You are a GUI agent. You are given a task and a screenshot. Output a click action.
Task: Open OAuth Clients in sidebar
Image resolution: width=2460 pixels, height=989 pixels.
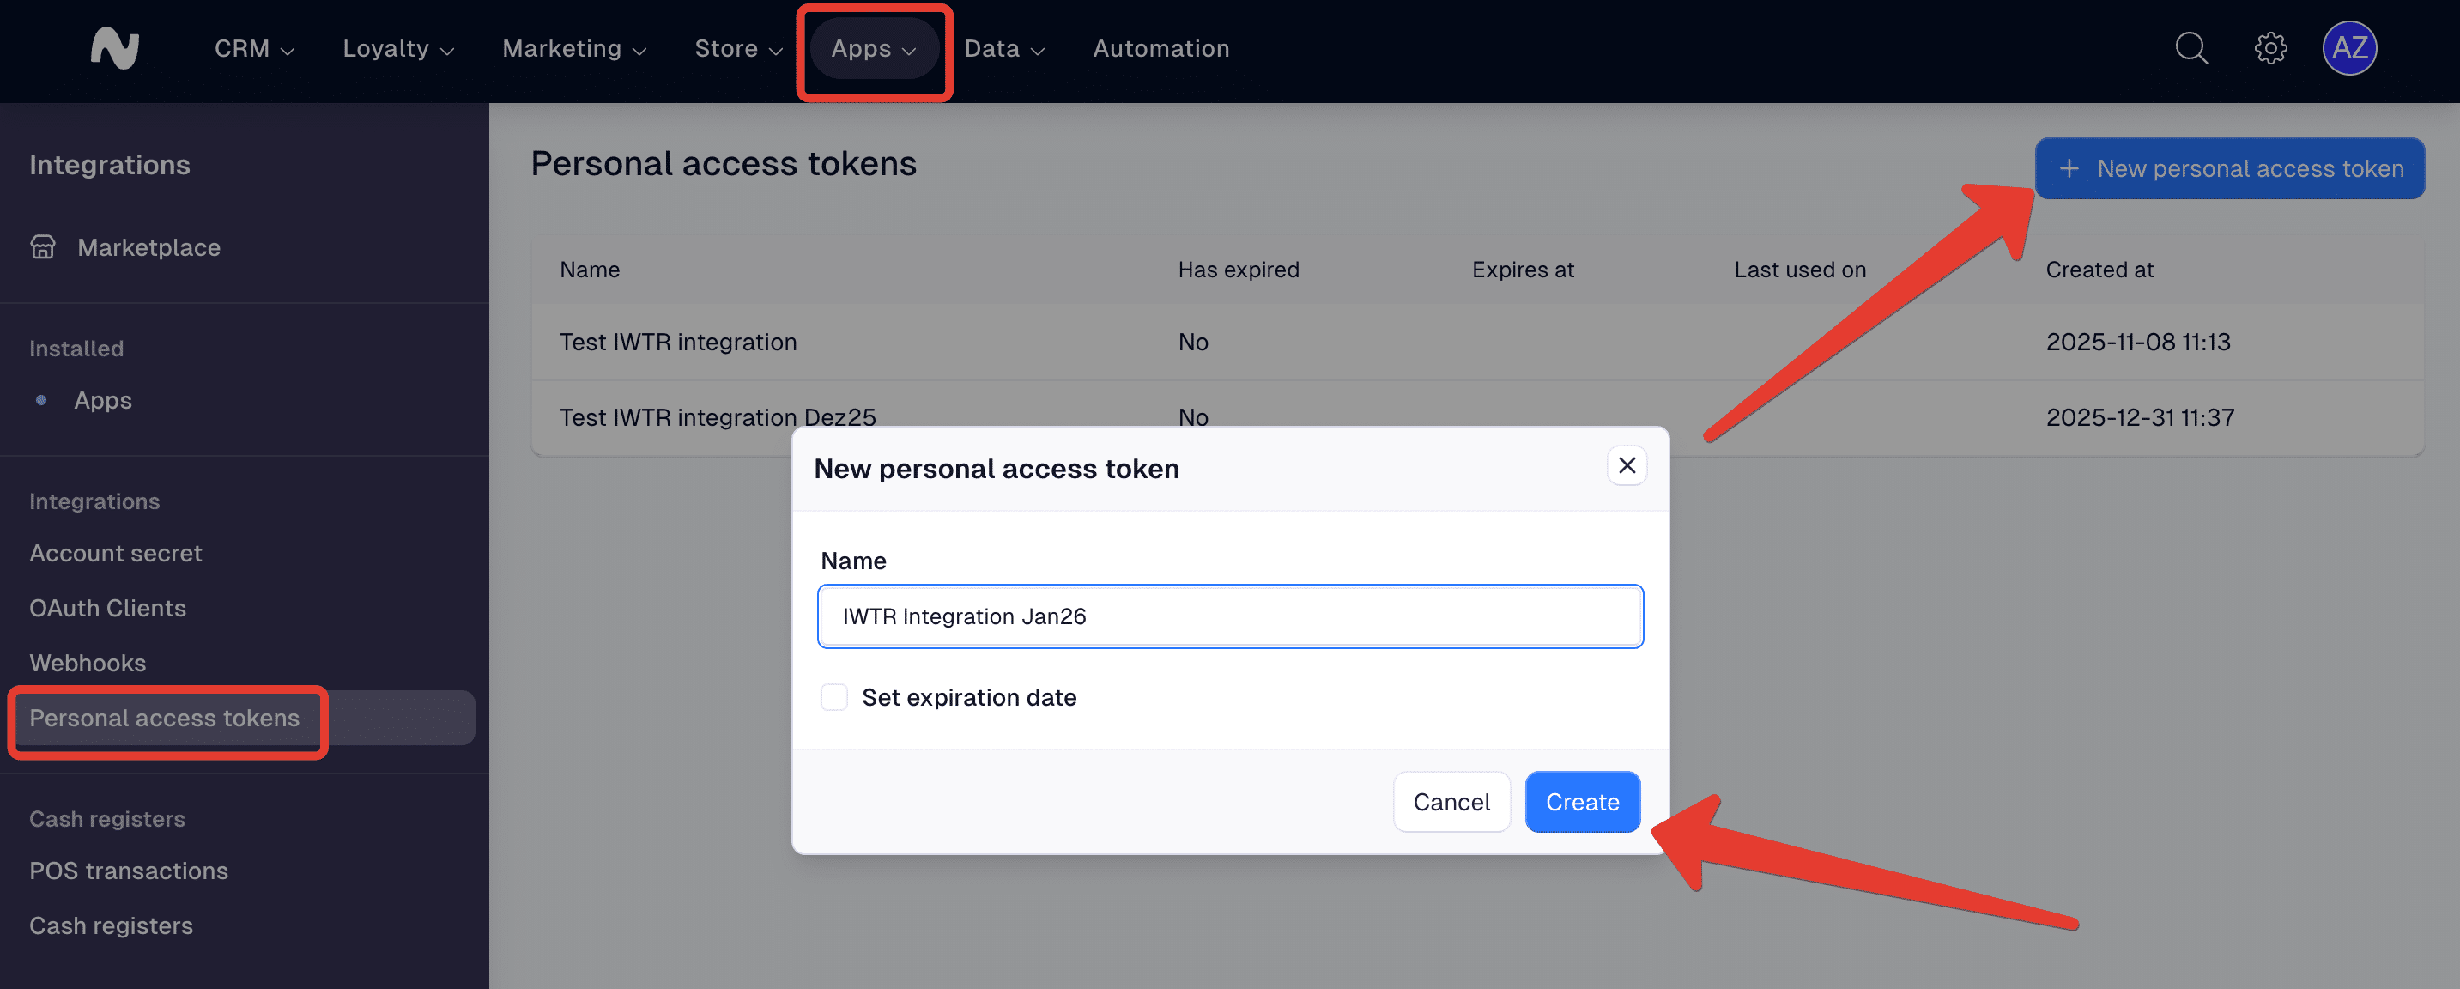coord(108,609)
